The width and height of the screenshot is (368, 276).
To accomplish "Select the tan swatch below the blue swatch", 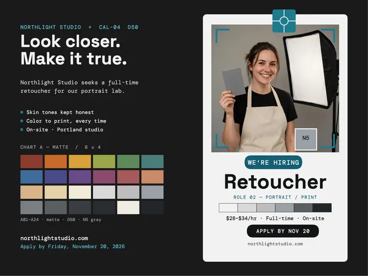I will [32, 192].
